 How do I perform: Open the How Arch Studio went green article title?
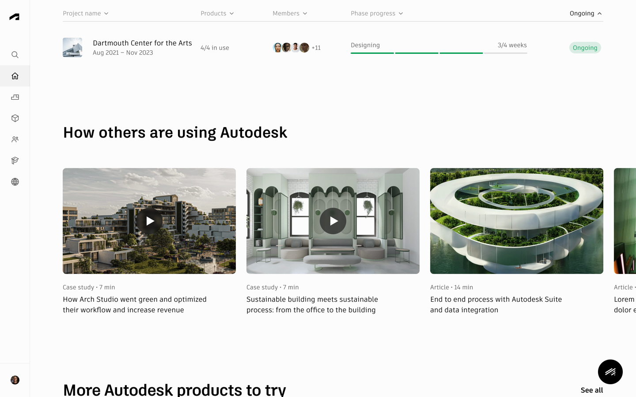(135, 304)
